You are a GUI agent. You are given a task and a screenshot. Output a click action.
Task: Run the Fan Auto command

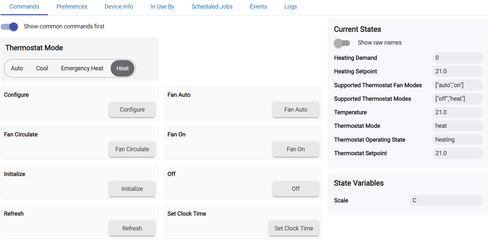[296, 110]
